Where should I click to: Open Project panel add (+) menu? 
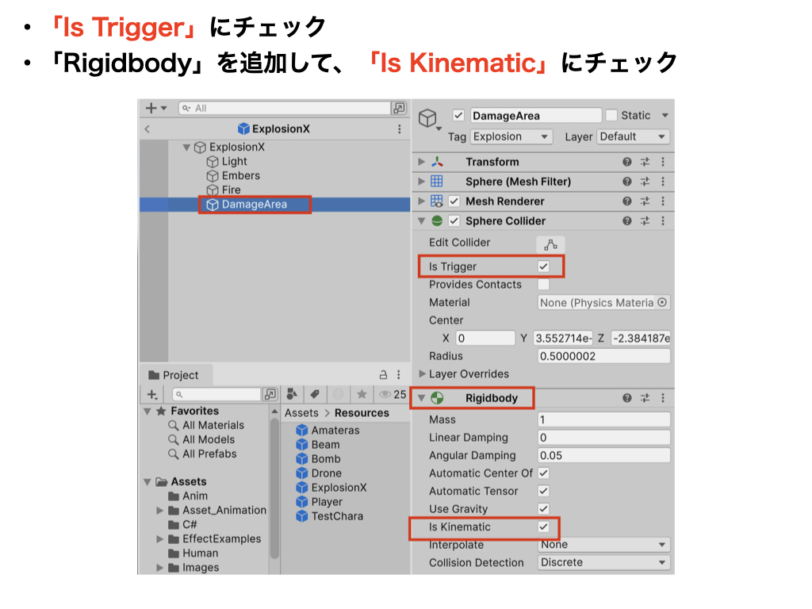(152, 395)
